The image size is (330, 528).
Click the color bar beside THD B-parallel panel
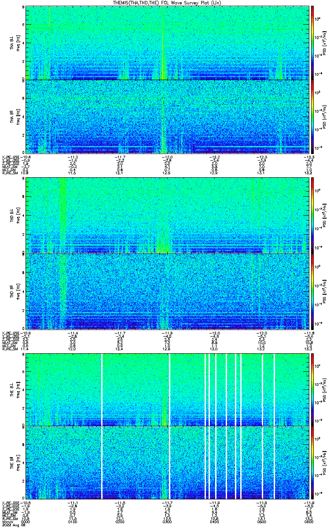pos(312,291)
